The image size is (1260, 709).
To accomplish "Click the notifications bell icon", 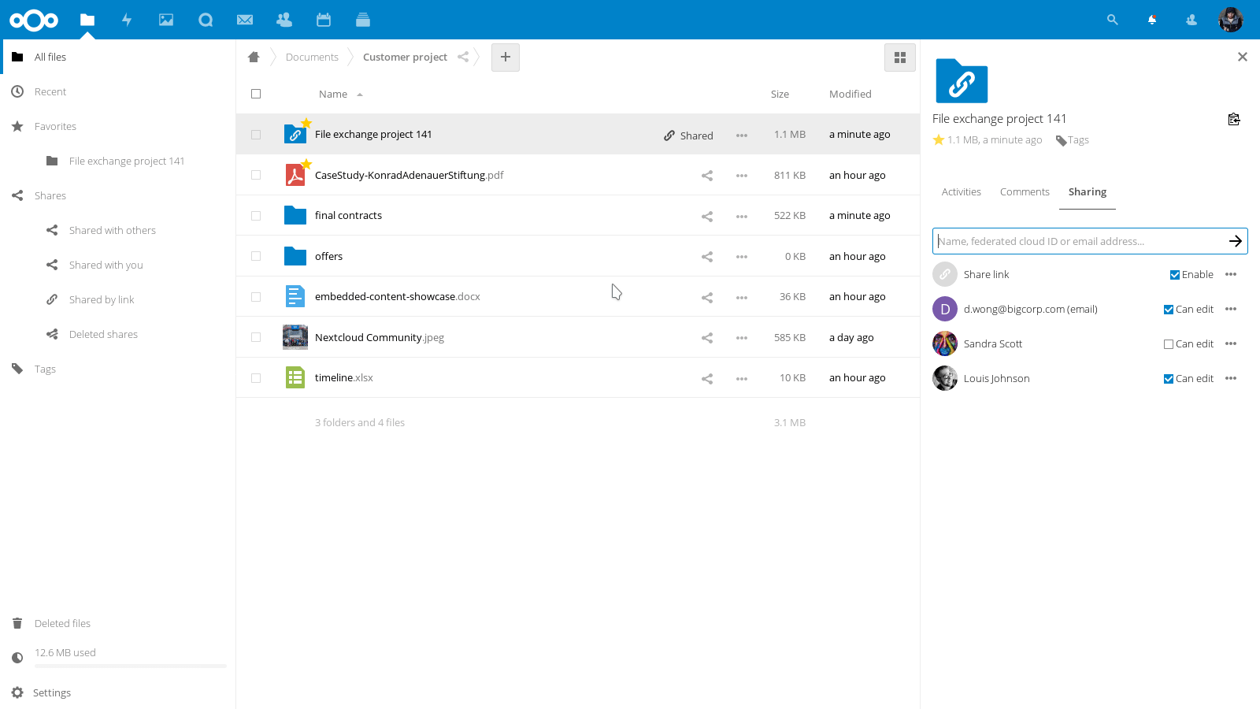I will 1151,20.
